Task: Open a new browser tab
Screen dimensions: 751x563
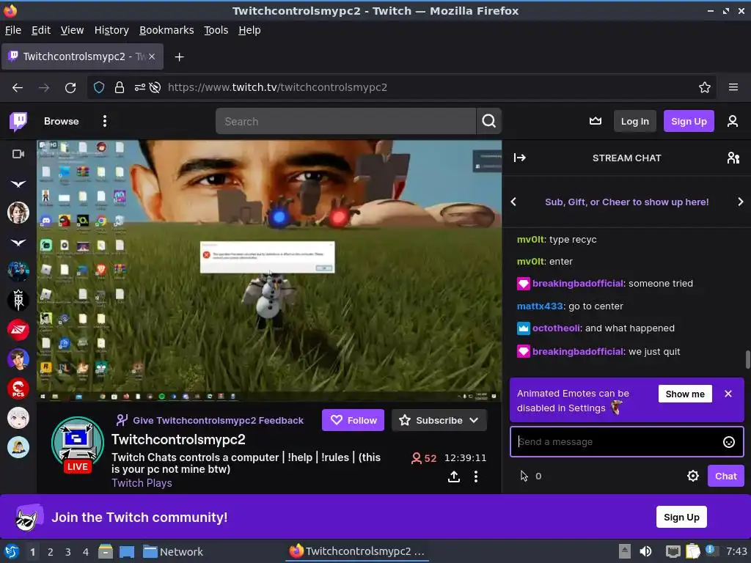Action: pyautogui.click(x=179, y=57)
